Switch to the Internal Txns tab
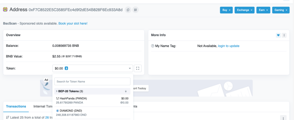The height and width of the screenshot is (120, 294). click(x=43, y=106)
